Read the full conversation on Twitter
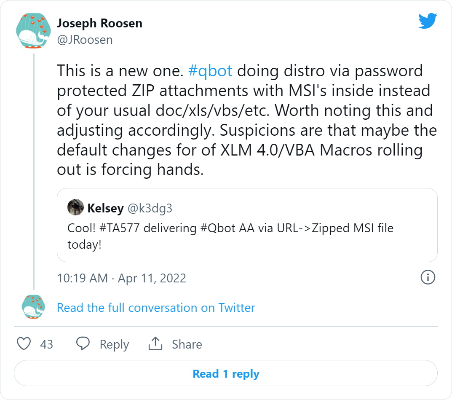452x400 pixels. pyautogui.click(x=156, y=308)
